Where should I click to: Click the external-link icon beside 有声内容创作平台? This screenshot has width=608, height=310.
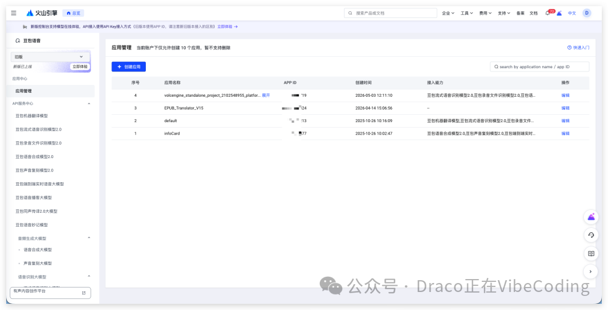[84, 293]
